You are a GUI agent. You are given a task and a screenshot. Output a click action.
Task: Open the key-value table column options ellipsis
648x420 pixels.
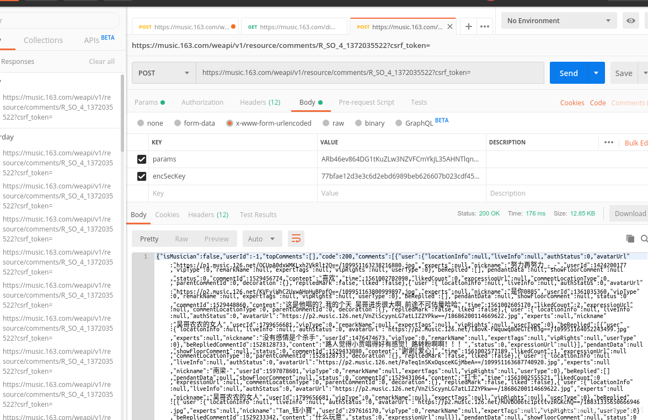609,142
